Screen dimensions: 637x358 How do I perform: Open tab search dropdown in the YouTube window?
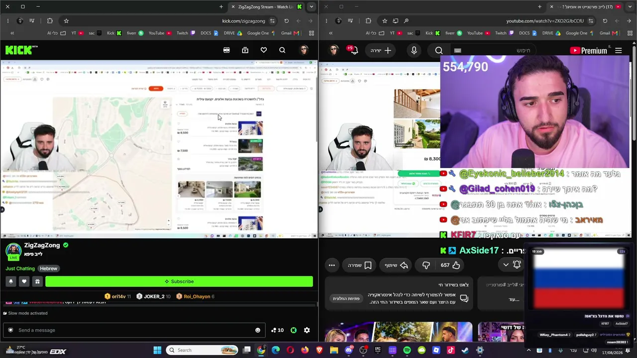[x=630, y=7]
